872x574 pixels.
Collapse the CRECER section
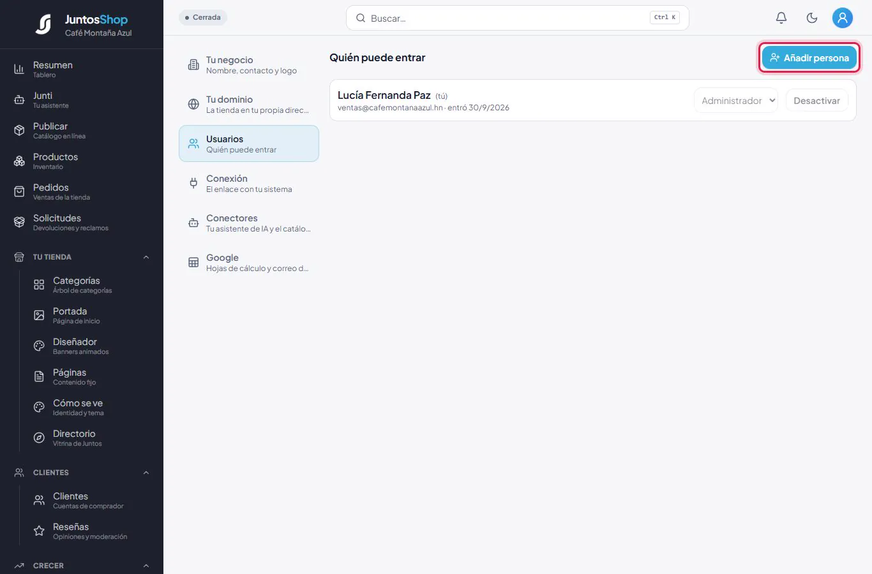pyautogui.click(x=146, y=566)
